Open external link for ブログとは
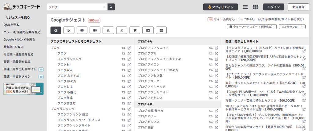Screen dimensions: 313x131 pyautogui.click(x=129, y=87)
